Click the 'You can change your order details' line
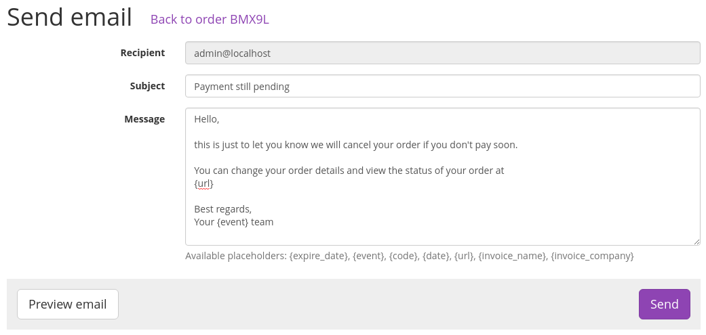The image size is (706, 335). point(349,171)
